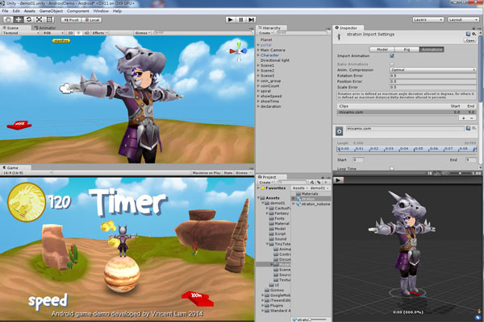Open the Anim. Compression dropdown

pyautogui.click(x=432, y=70)
